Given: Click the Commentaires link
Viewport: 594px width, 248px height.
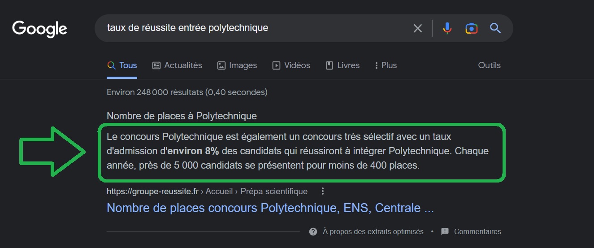Looking at the screenshot, I should point(477,231).
